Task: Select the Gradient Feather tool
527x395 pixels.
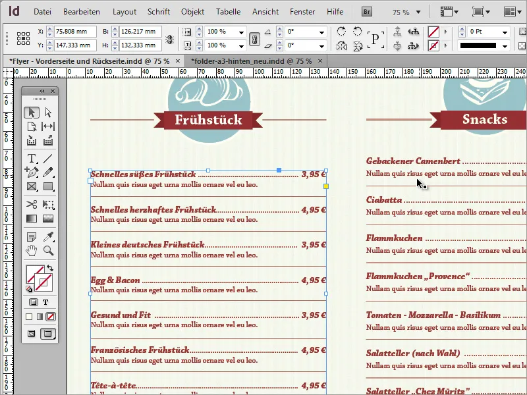Action: point(48,219)
